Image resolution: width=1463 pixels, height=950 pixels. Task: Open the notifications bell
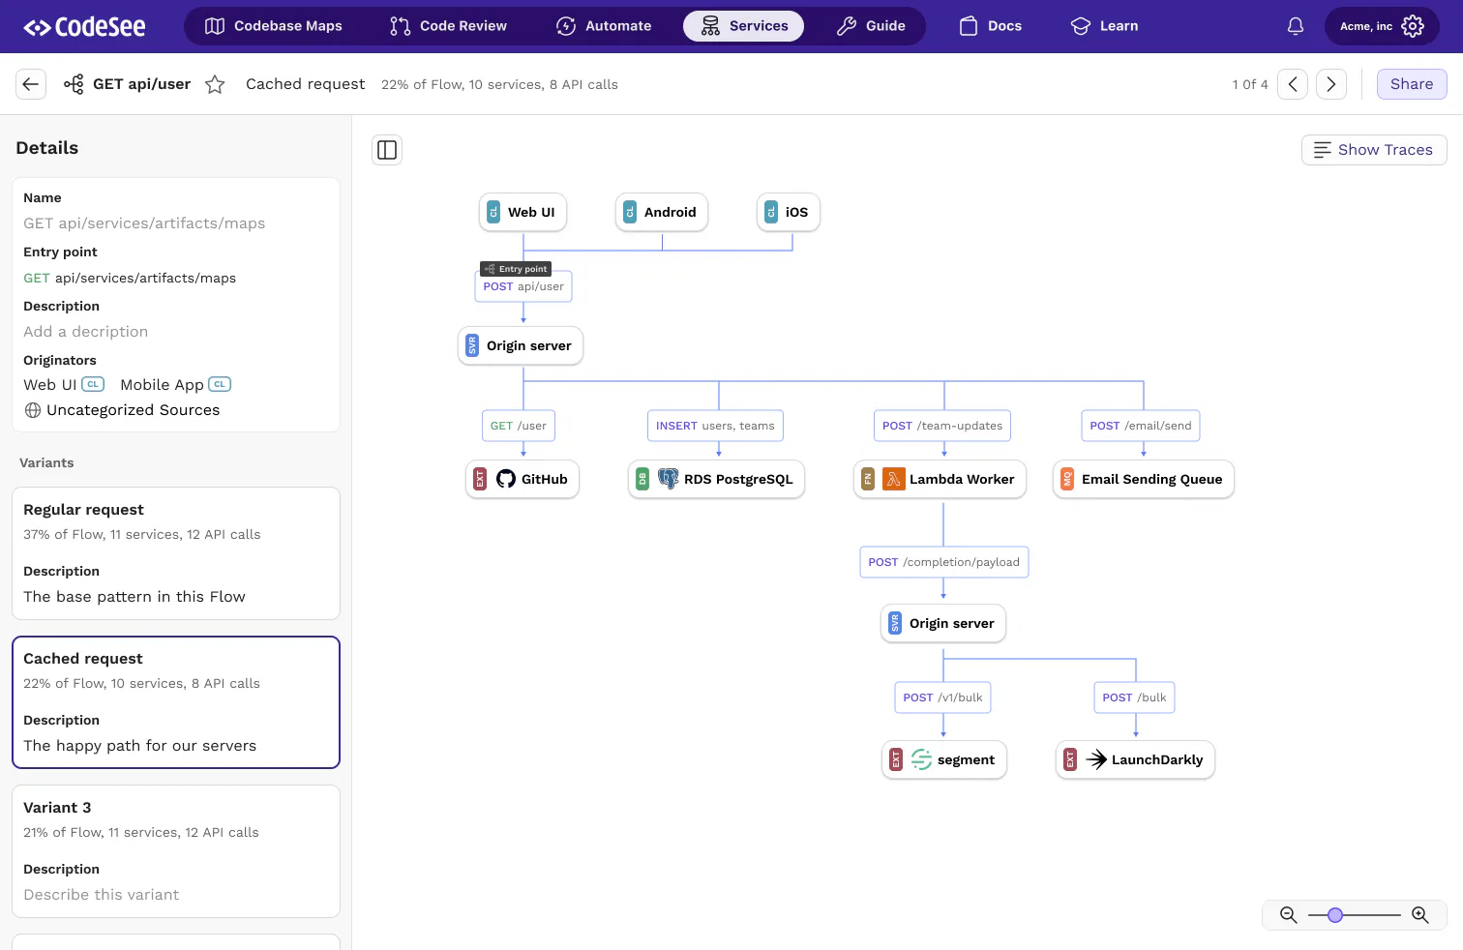(x=1296, y=26)
